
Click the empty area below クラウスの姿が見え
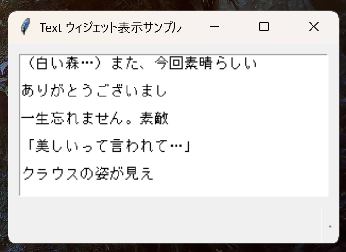pos(173,189)
